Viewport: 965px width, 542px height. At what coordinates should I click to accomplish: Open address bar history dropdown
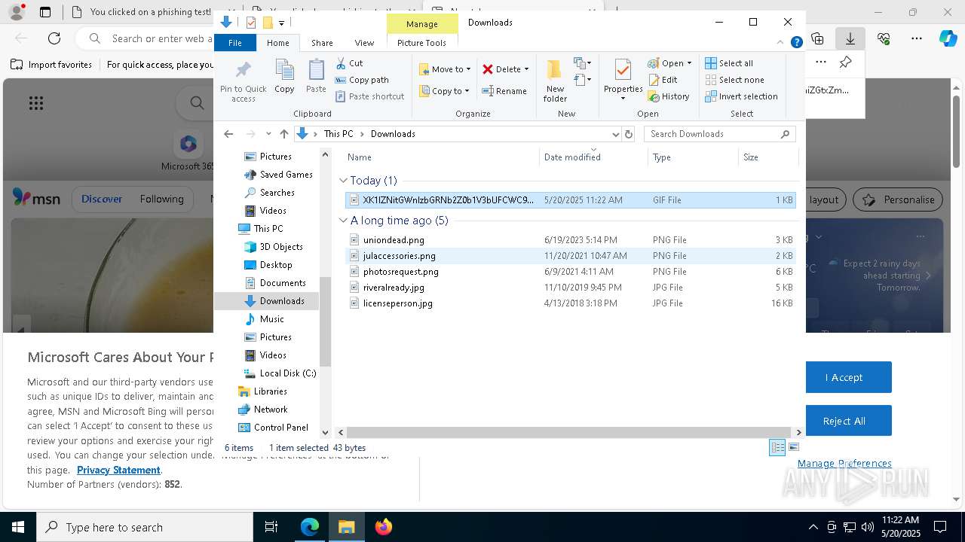pyautogui.click(x=615, y=134)
